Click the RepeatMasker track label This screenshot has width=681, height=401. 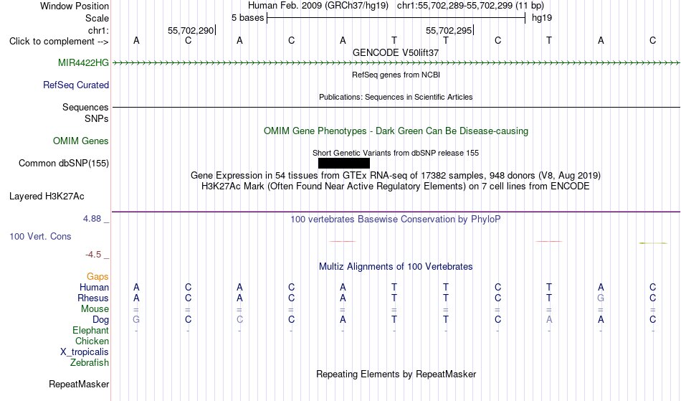[x=79, y=385]
